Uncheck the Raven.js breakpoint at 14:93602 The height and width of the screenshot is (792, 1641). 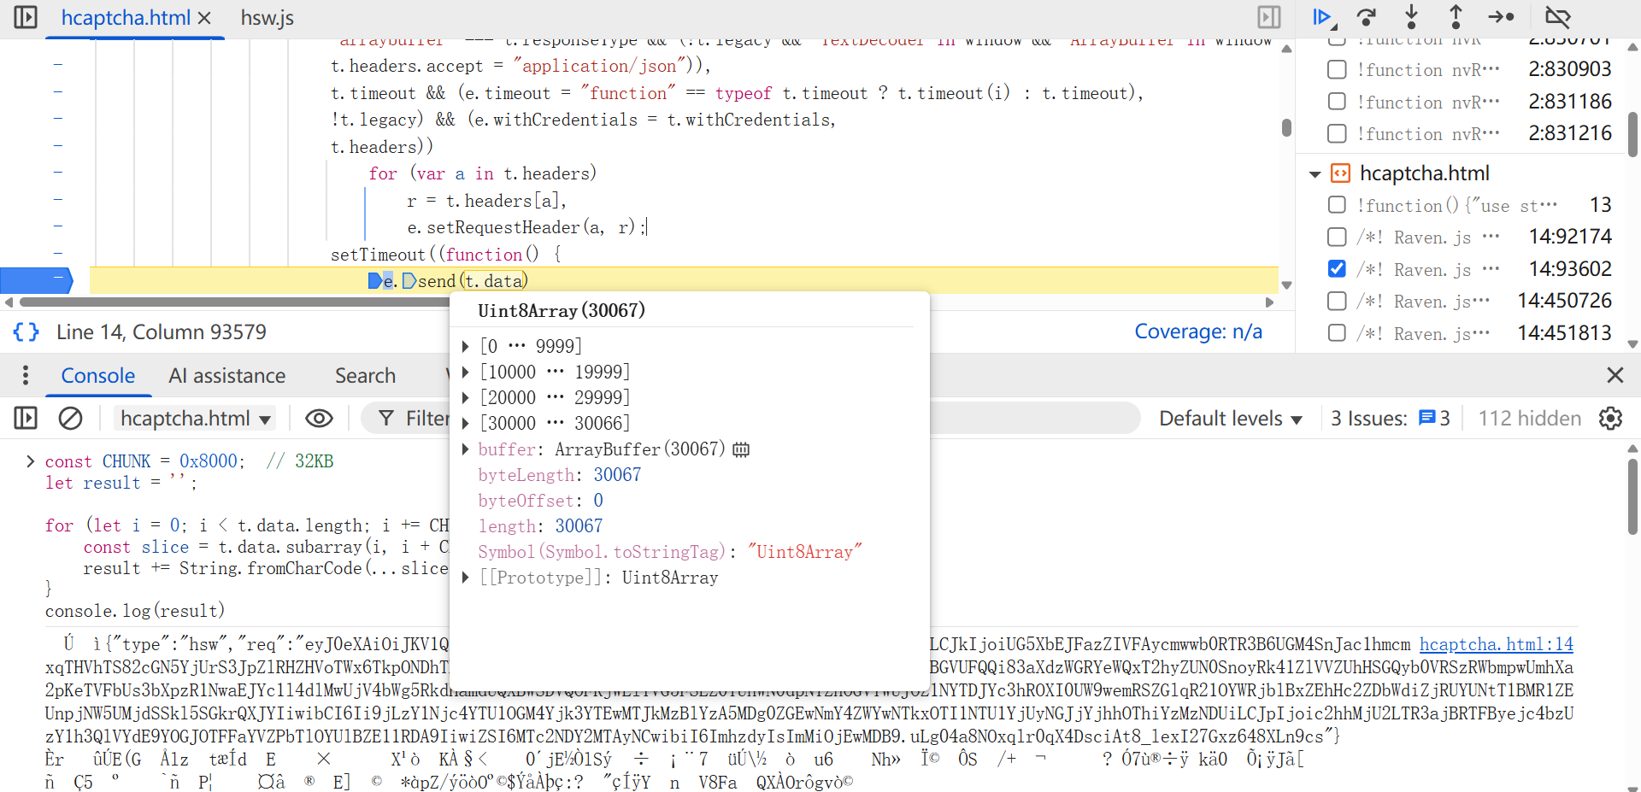pos(1337,269)
